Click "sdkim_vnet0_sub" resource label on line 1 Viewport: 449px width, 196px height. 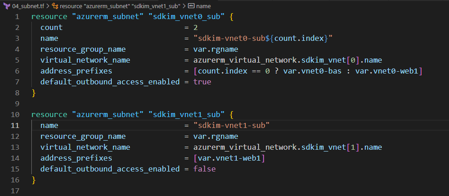coord(186,17)
